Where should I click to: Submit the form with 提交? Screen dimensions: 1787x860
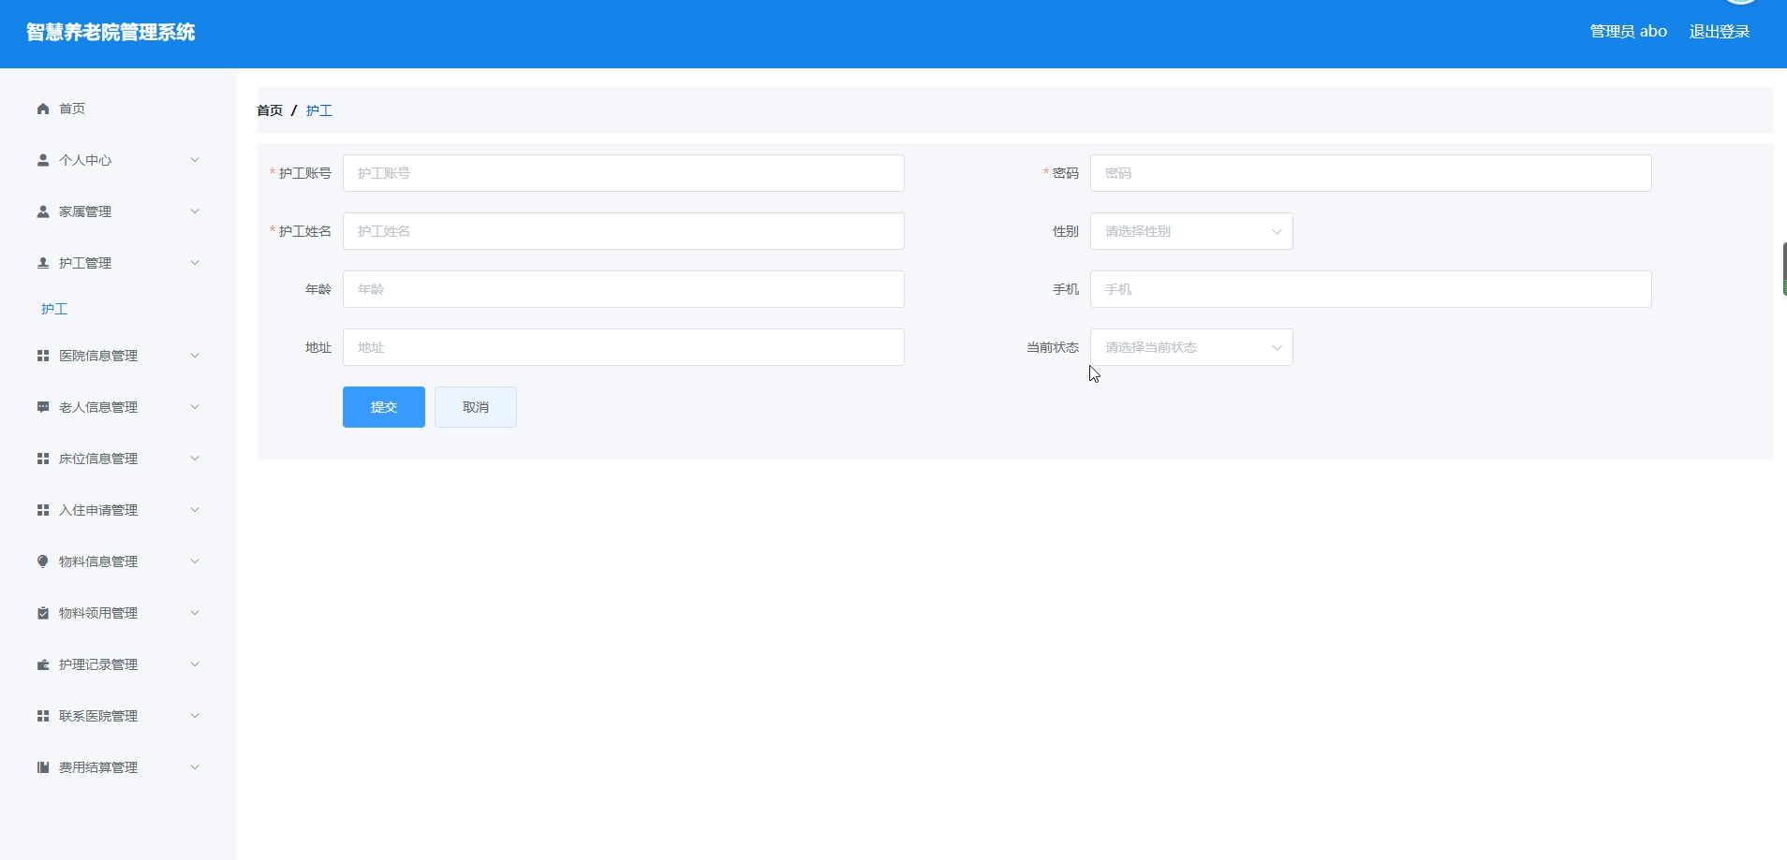(384, 407)
